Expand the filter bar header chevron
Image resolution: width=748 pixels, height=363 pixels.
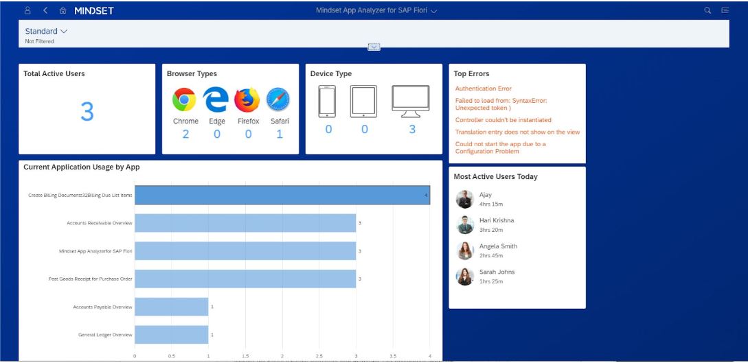[374, 47]
